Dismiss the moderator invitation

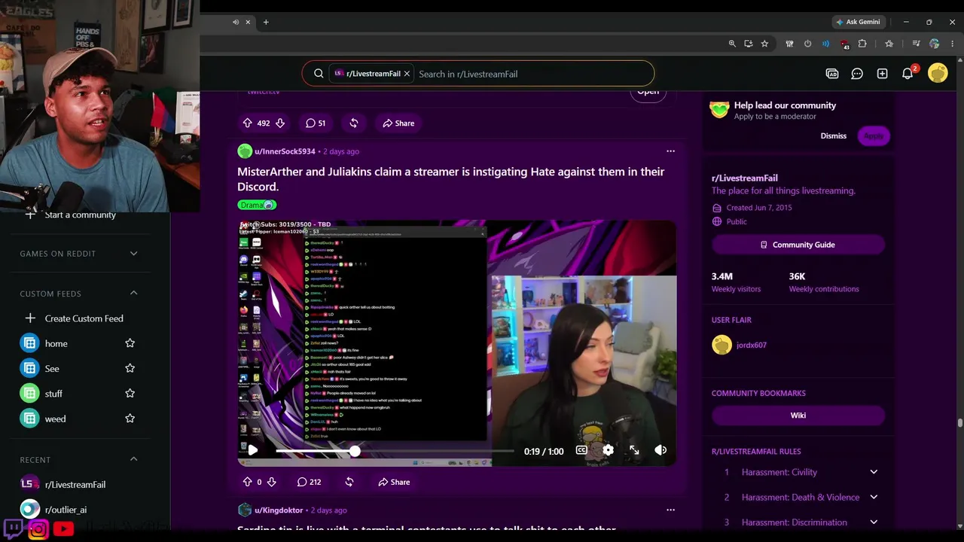(x=833, y=135)
